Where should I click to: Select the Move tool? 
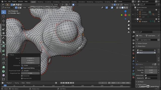pyautogui.click(x=4, y=21)
